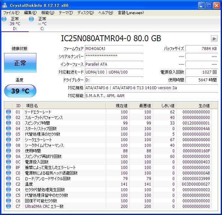Click the CrystalDiskInfo title bar icon

coord(5,5)
